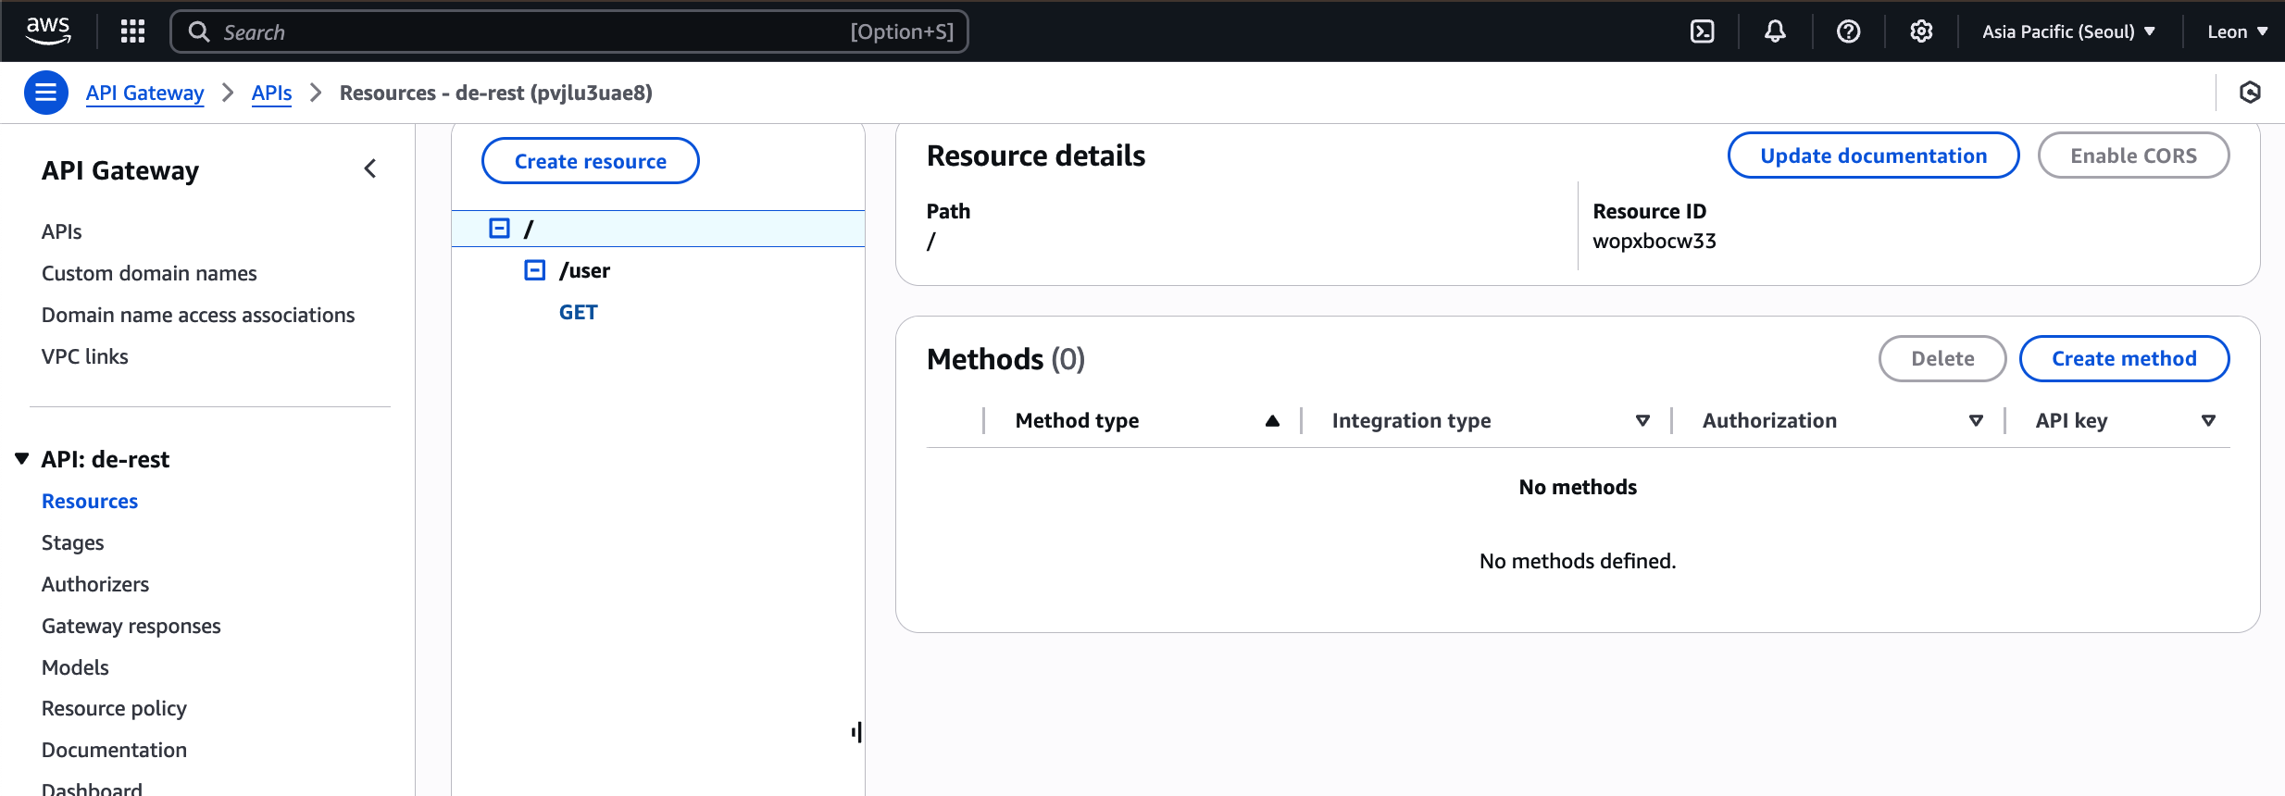2285x796 pixels.
Task: Click the Create method button
Action: [x=2124, y=358]
